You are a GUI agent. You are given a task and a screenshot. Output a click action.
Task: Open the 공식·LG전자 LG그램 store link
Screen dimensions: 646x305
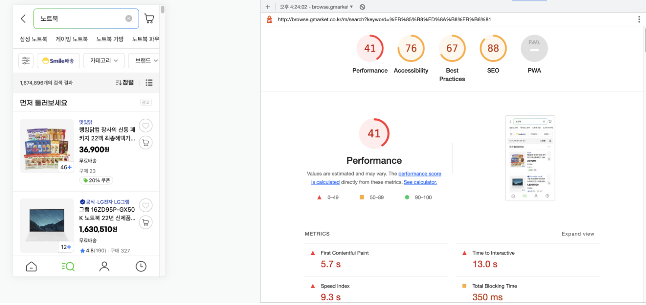104,202
